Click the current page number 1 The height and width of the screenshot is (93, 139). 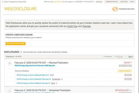click(x=116, y=57)
